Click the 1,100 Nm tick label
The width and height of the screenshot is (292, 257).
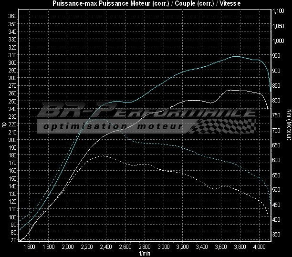pyautogui.click(x=278, y=11)
